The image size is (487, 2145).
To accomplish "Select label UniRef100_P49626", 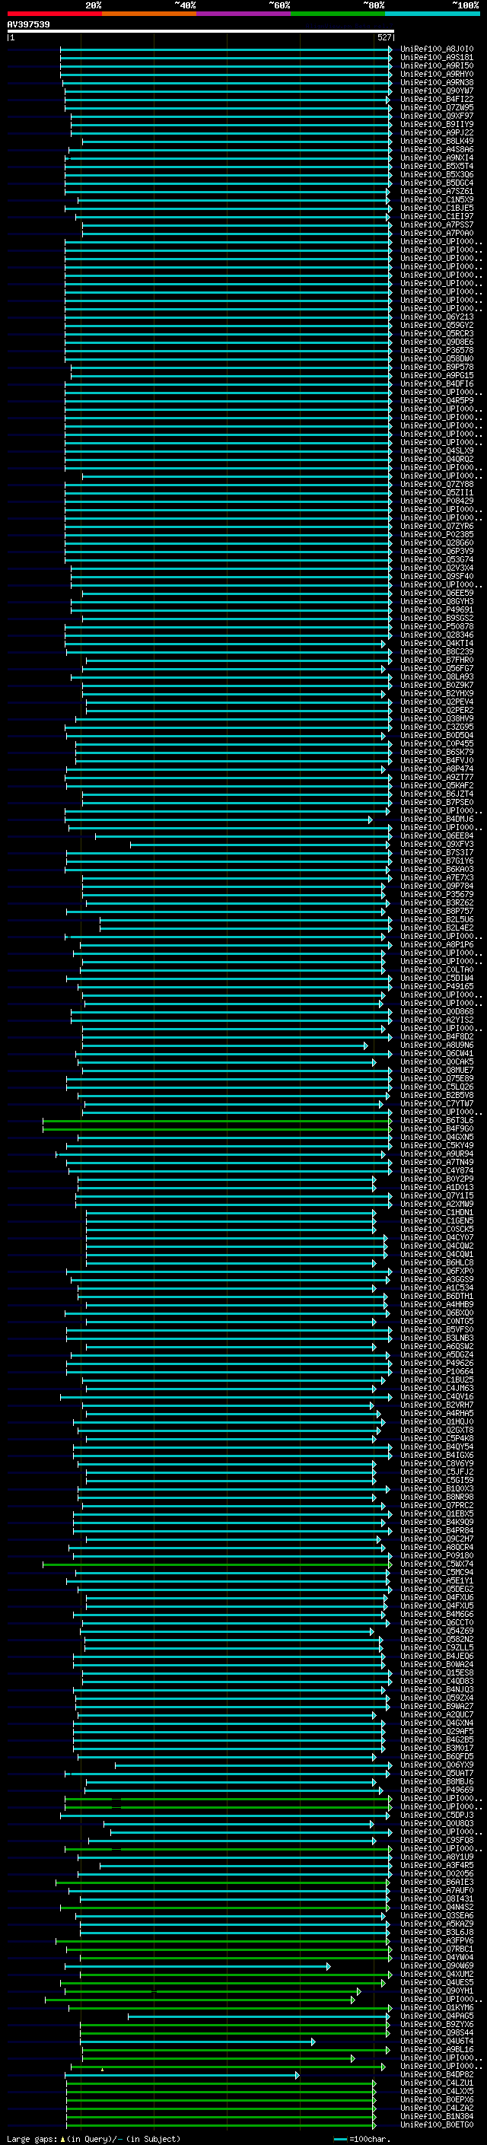I will pos(437,1363).
